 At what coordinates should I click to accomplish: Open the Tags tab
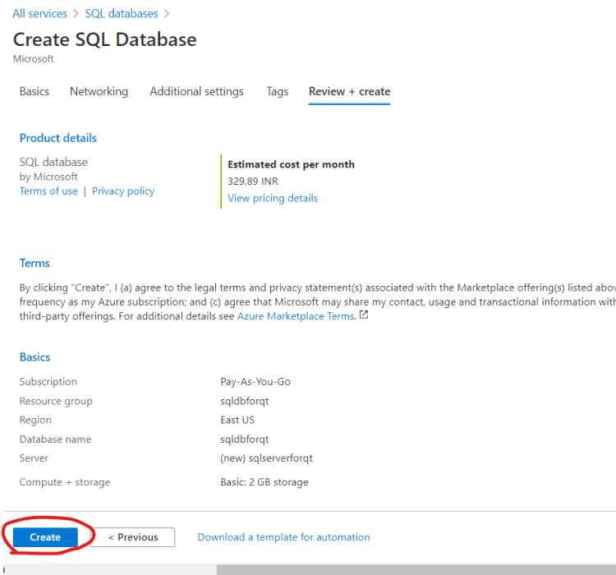(278, 91)
